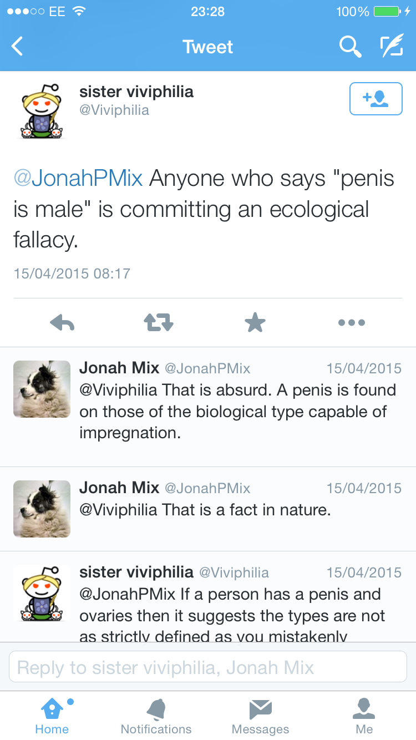Open search with magnifier icon
Image resolution: width=416 pixels, height=740 pixels.
[350, 47]
